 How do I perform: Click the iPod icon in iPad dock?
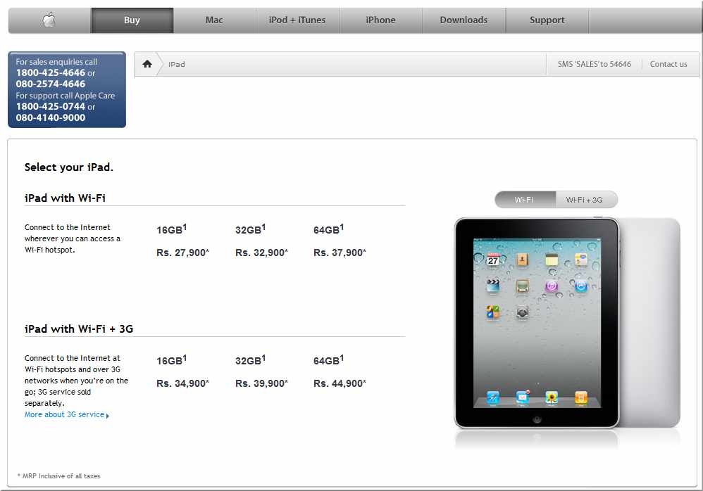pos(581,397)
